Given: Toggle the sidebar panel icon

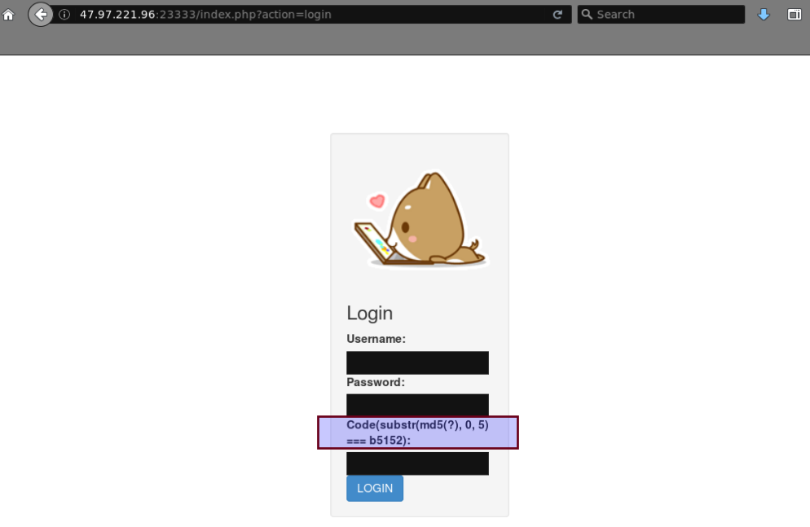Looking at the screenshot, I should point(795,15).
